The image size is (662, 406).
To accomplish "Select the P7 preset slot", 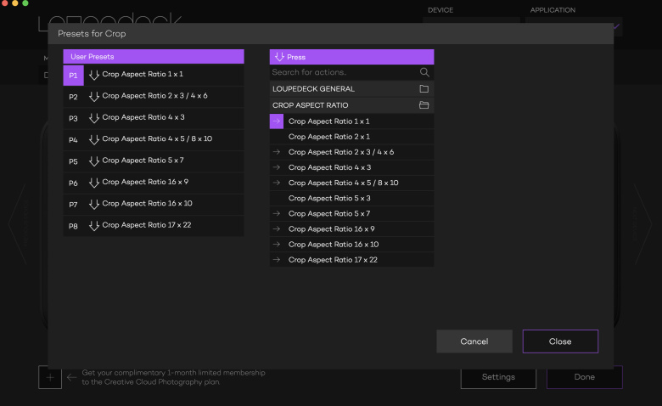I will tap(74, 205).
